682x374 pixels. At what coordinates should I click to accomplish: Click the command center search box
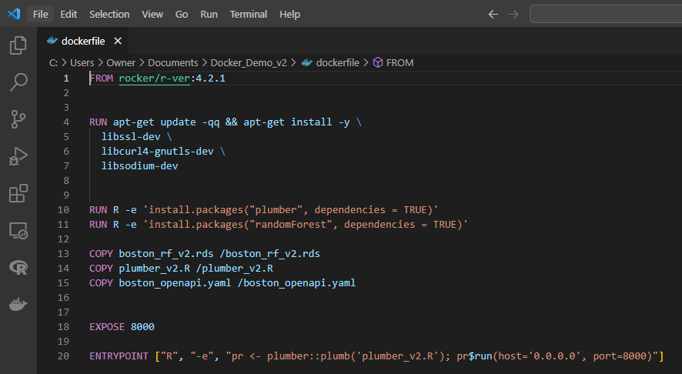tap(605, 14)
